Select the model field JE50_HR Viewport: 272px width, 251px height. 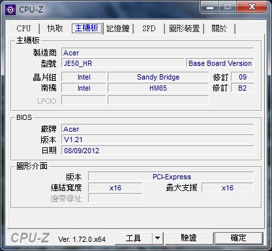click(x=123, y=63)
